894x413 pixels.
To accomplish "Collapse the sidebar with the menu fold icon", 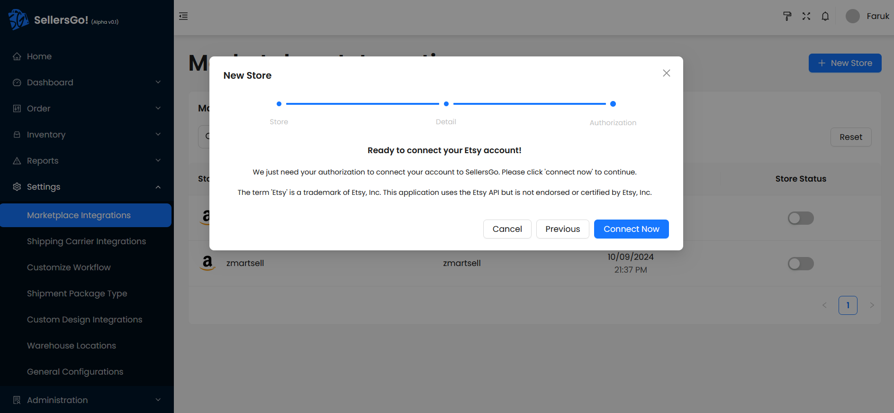I will tap(183, 17).
